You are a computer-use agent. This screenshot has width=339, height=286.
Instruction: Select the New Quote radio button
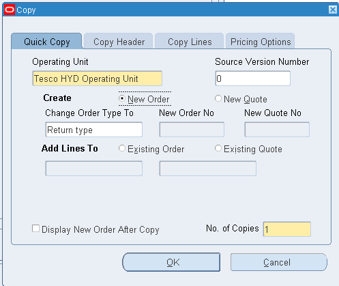pyautogui.click(x=218, y=98)
